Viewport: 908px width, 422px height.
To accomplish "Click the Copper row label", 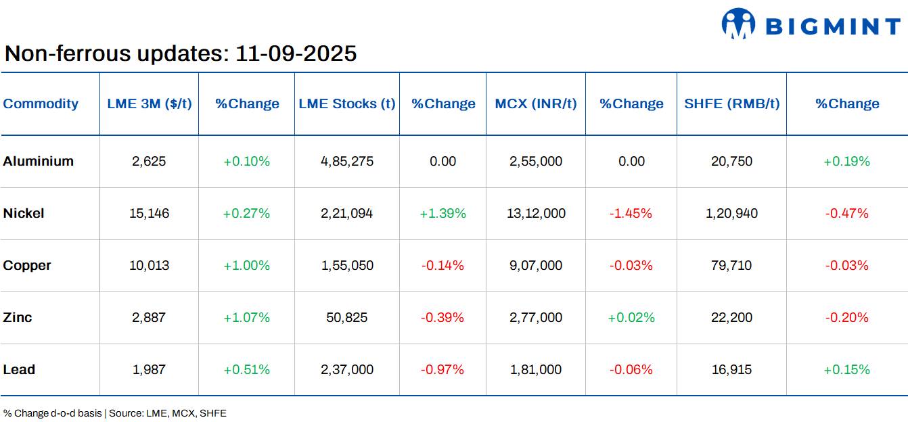I will [27, 265].
